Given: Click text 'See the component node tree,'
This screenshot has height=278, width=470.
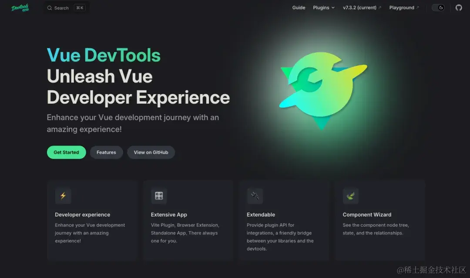Looking at the screenshot, I should click(376, 225).
